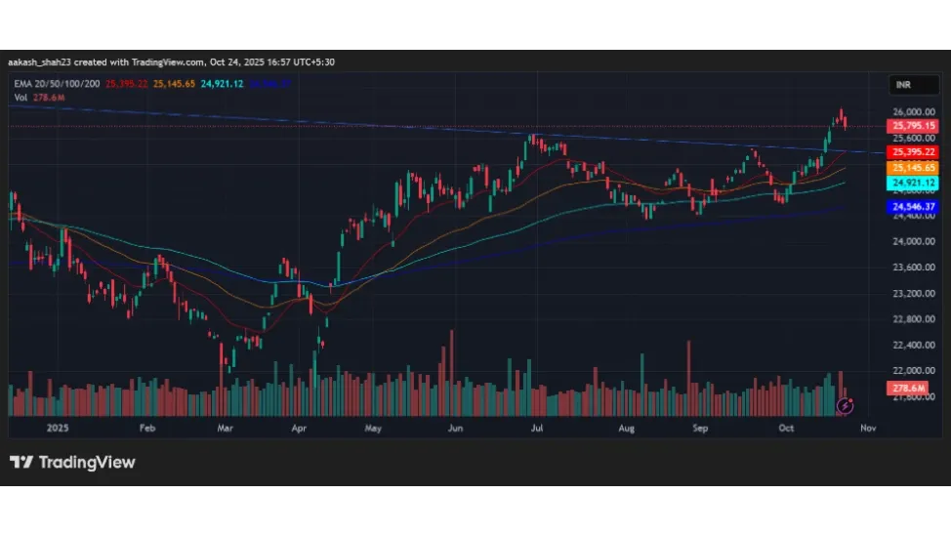Click the 278.6M volume tag on axis
This screenshot has width=951, height=535.
click(x=903, y=389)
